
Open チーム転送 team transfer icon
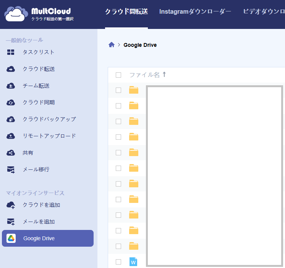[11, 86]
